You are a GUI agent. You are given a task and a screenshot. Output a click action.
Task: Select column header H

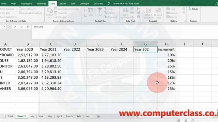(x=166, y=44)
